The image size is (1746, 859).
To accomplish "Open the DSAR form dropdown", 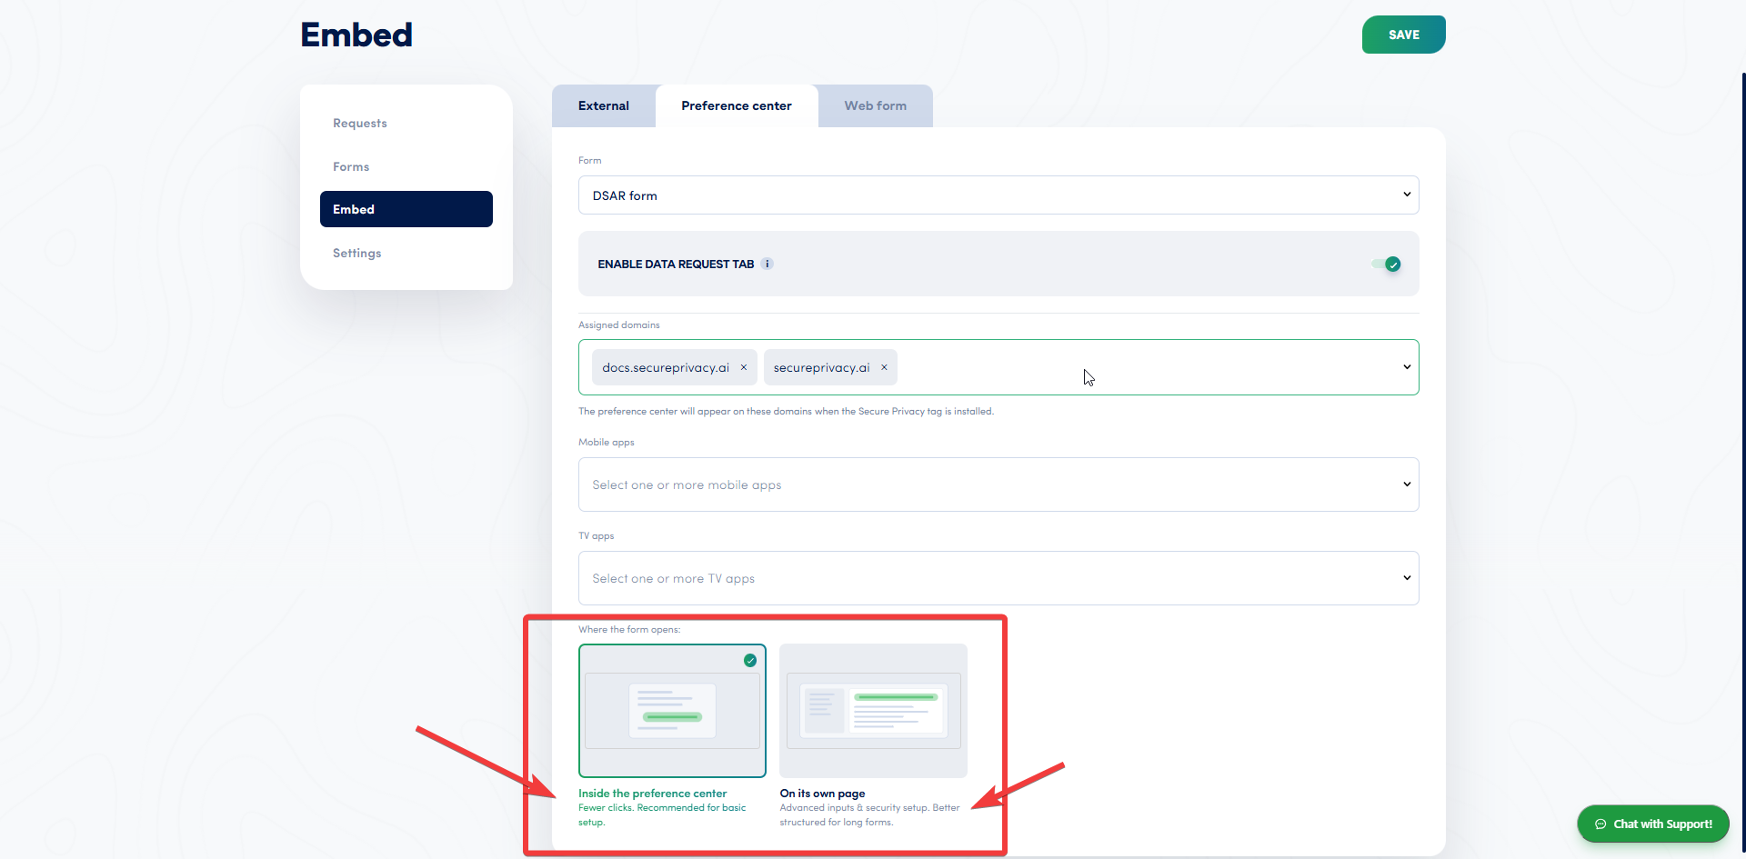I will [x=998, y=195].
